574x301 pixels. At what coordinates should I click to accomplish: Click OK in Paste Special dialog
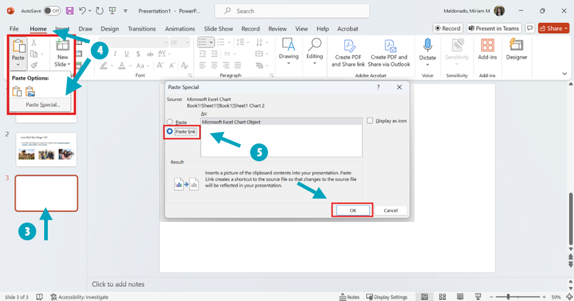[353, 210]
